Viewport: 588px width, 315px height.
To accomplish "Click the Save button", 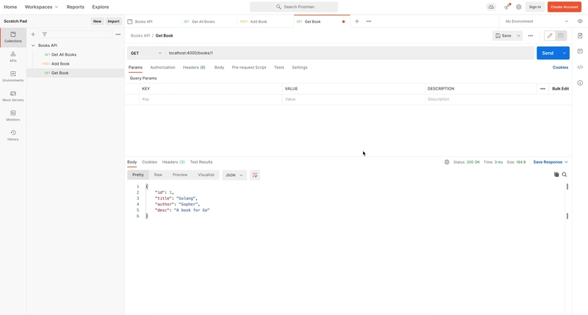I will (x=503, y=35).
